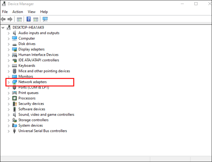Open the View menu
This screenshot has width=212, height=162.
[x=32, y=12]
